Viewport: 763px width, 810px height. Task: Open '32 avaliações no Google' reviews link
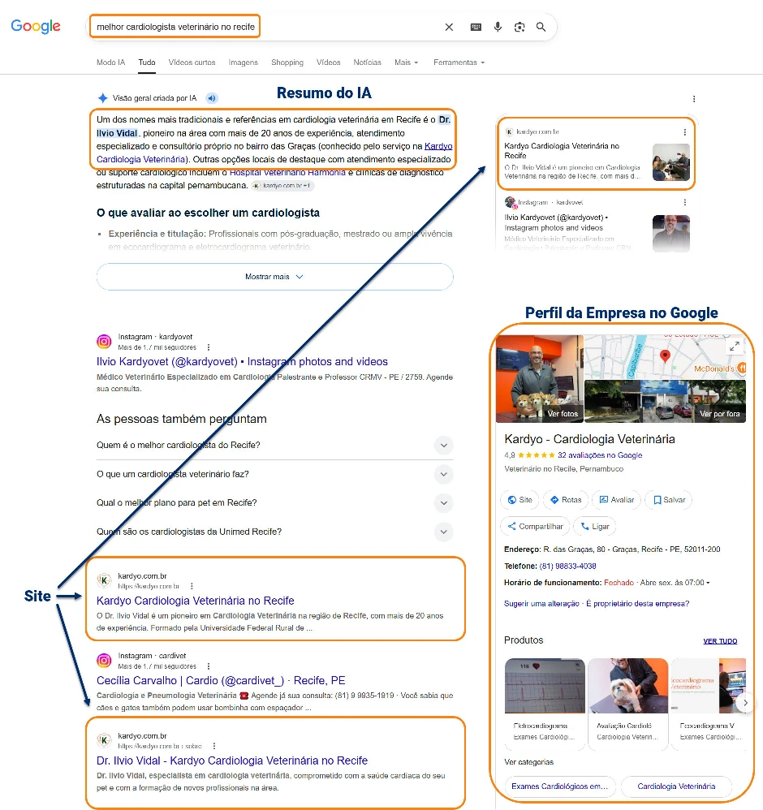point(600,455)
